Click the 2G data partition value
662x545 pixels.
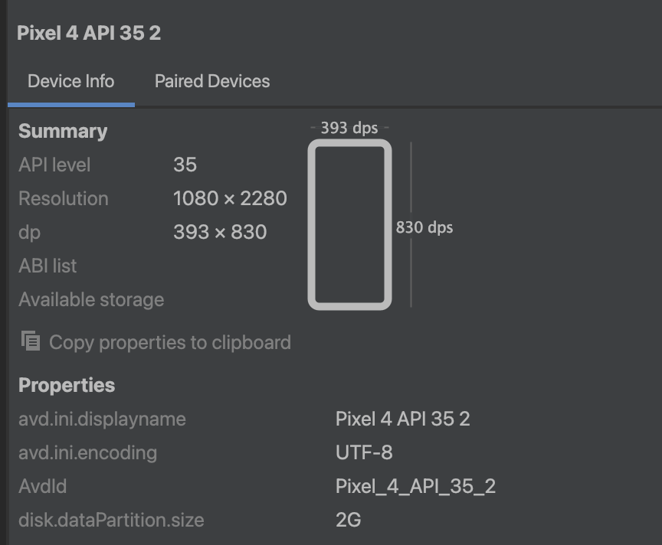pyautogui.click(x=348, y=521)
